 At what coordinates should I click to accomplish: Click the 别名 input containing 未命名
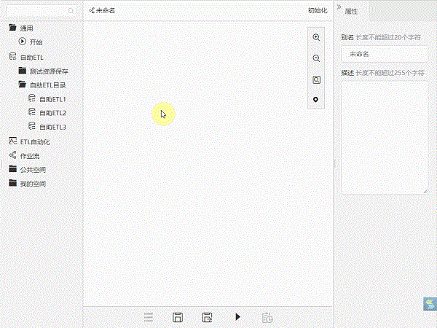(385, 54)
